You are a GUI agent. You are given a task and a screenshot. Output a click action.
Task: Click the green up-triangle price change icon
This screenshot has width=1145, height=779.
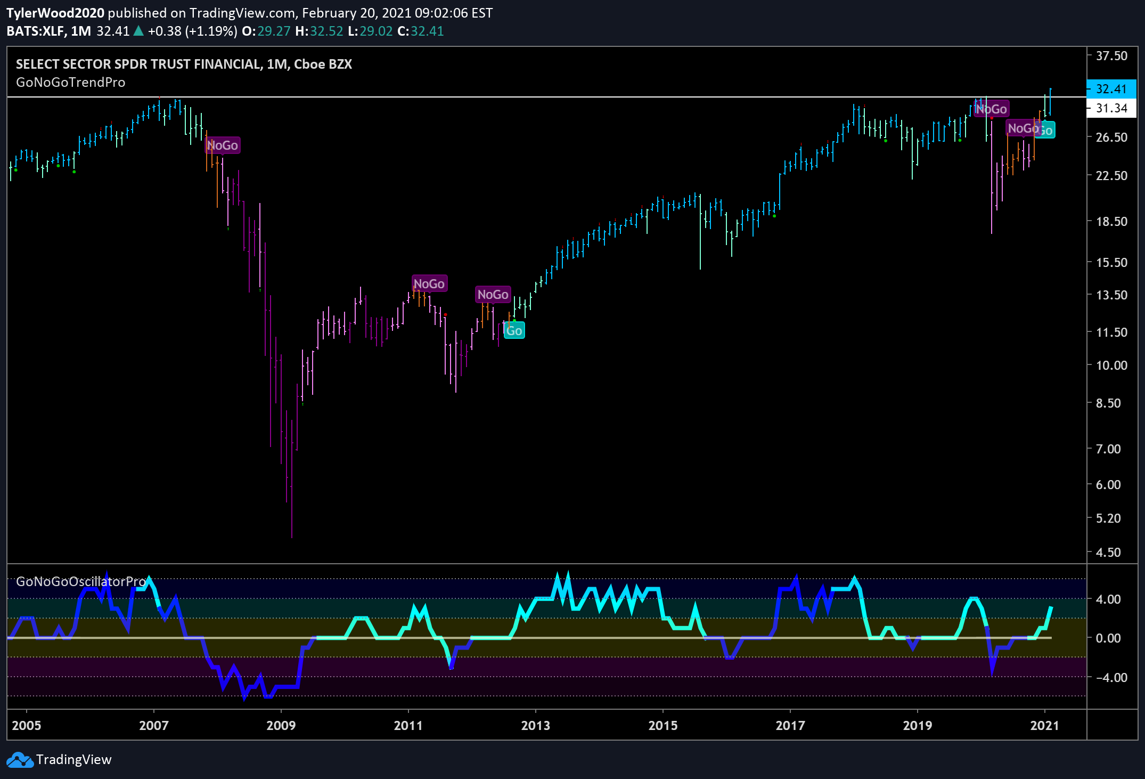pyautogui.click(x=138, y=31)
